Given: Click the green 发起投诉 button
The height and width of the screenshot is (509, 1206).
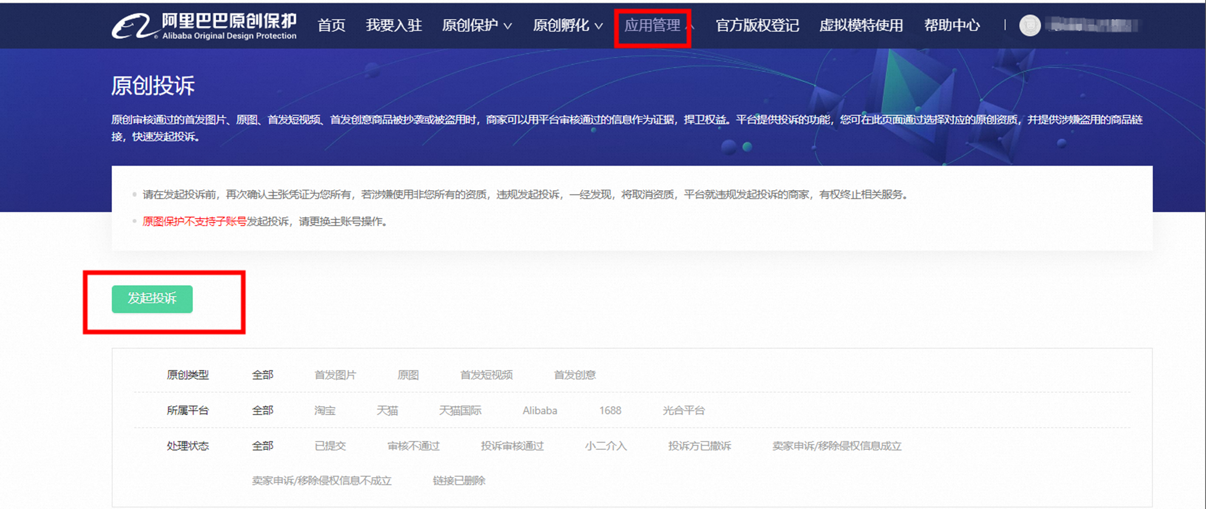Looking at the screenshot, I should point(152,299).
